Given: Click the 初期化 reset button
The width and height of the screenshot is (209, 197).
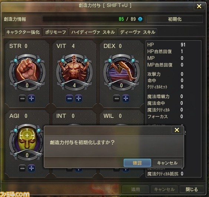Looking at the screenshot, I should [175, 19].
